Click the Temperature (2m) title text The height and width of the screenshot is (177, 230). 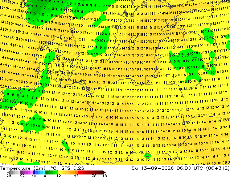22,168
